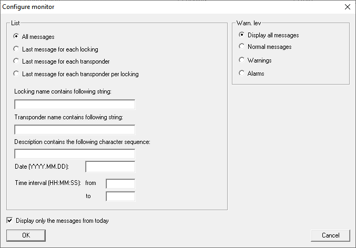The width and height of the screenshot is (356, 248).
Task: Click the Cancel button
Action: [330, 235]
